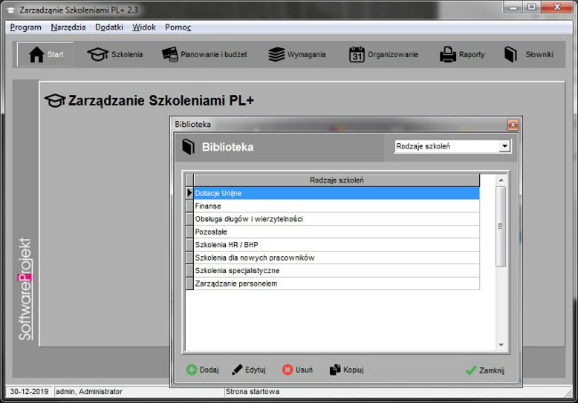Image resolution: width=578 pixels, height=403 pixels.
Task: Open the Narzędzia menu
Action: (x=68, y=28)
